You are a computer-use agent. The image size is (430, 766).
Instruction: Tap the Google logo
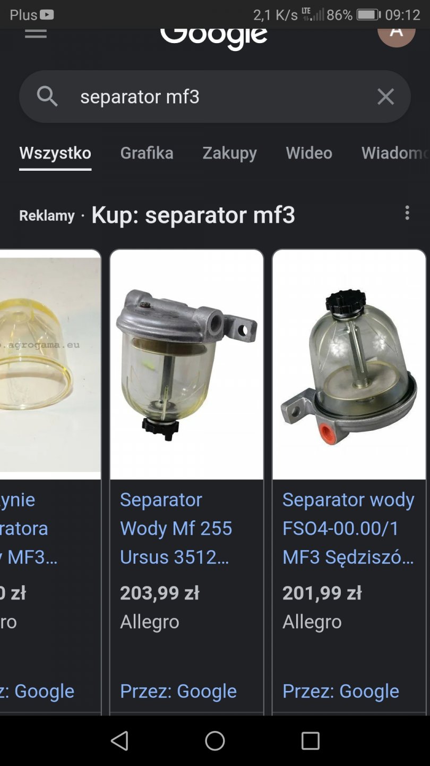[214, 36]
